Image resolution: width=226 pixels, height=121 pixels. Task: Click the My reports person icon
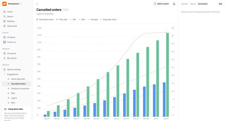(x=5, y=58)
